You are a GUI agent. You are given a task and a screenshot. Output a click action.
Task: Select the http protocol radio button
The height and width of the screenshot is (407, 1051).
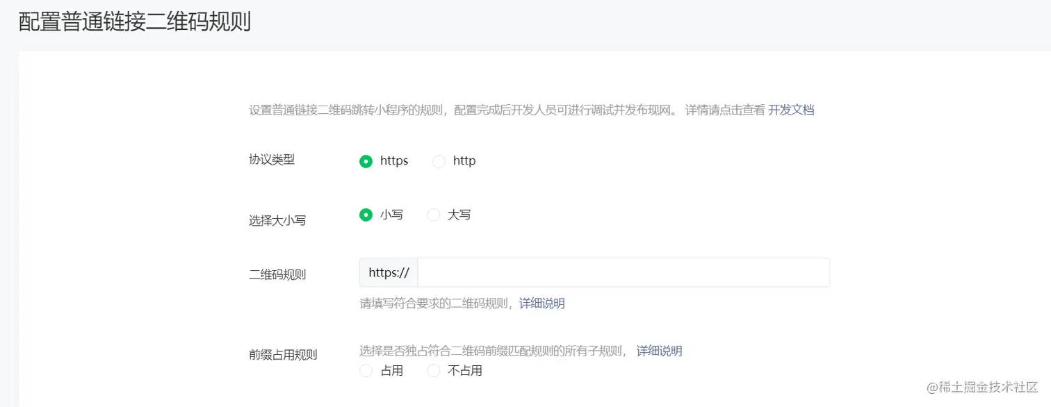tap(439, 161)
